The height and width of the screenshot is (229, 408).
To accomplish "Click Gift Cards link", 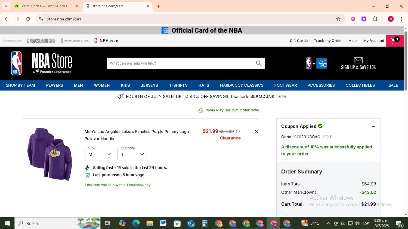I will point(299,41).
